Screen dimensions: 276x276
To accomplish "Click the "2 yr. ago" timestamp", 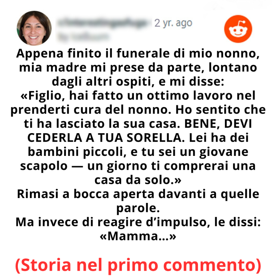I will [173, 23].
